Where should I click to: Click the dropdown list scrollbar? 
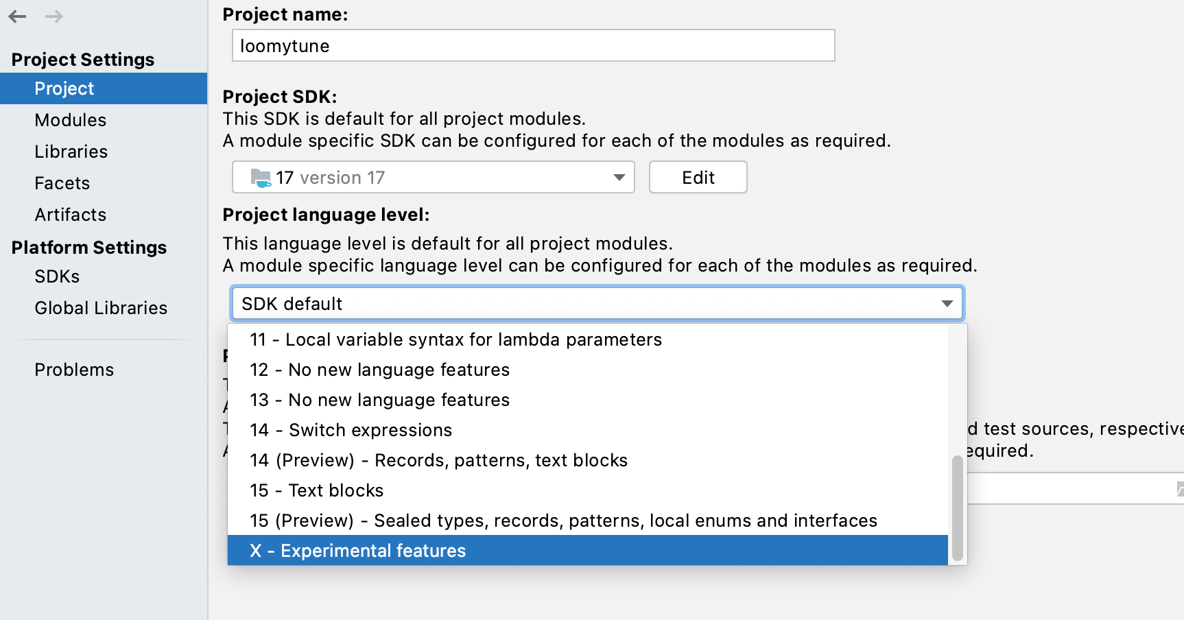957,508
